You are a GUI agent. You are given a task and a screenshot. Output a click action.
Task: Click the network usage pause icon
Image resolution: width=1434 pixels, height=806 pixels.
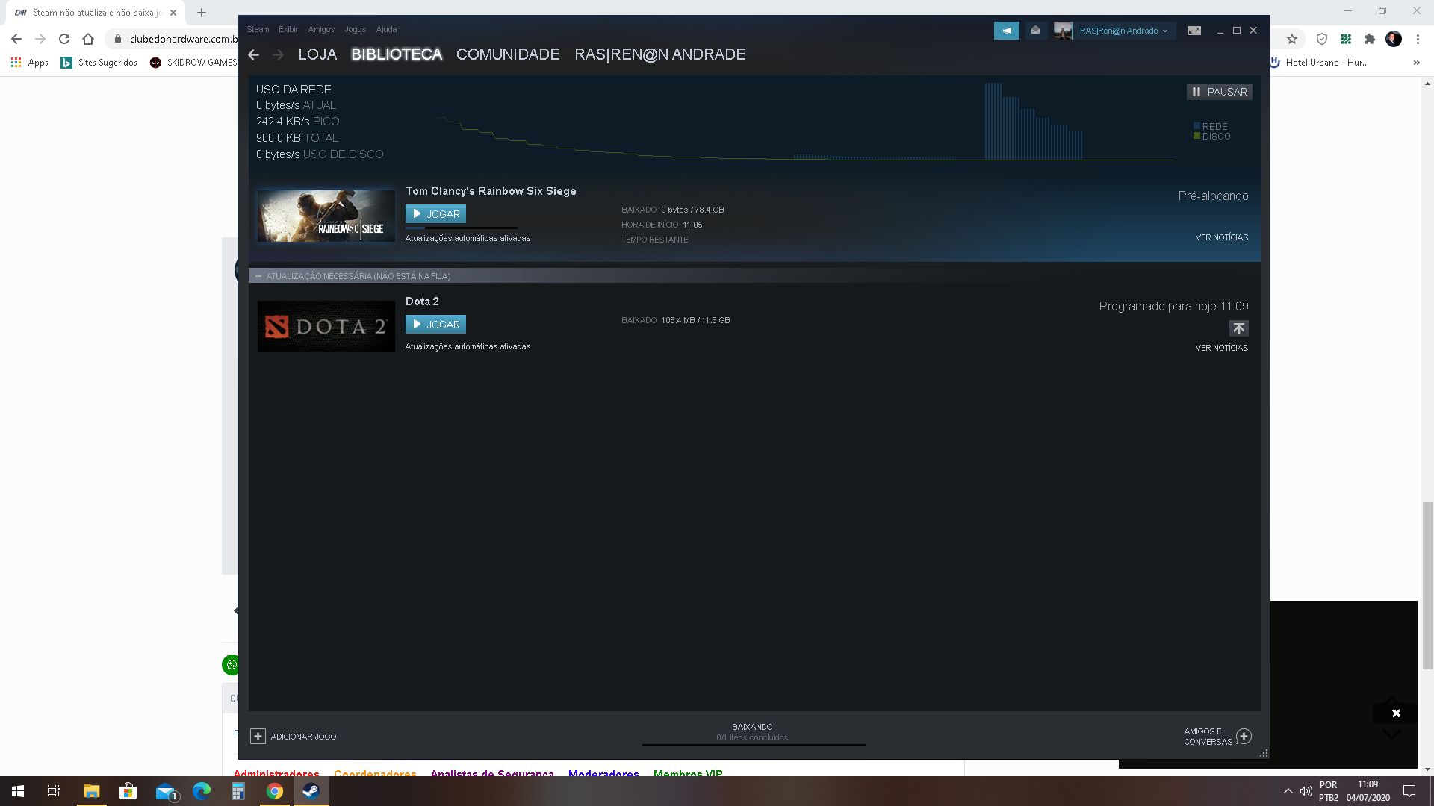[1196, 92]
